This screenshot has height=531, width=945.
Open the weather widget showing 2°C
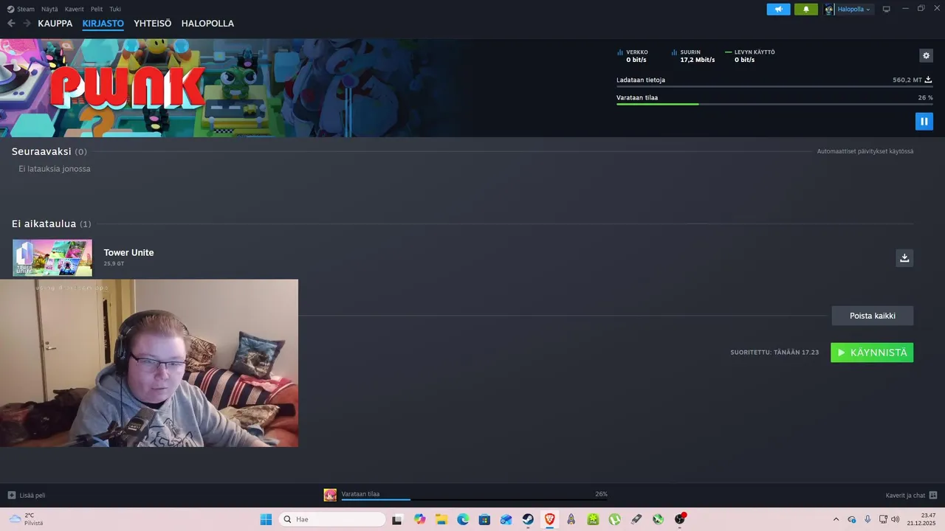[x=26, y=519]
